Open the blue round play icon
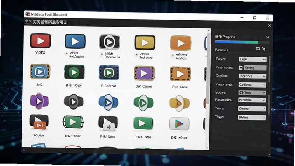Image resolution: width=295 pixels, height=166 pixels. (108, 102)
